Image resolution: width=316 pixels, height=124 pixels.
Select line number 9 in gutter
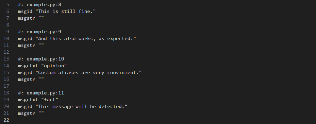point(8,32)
